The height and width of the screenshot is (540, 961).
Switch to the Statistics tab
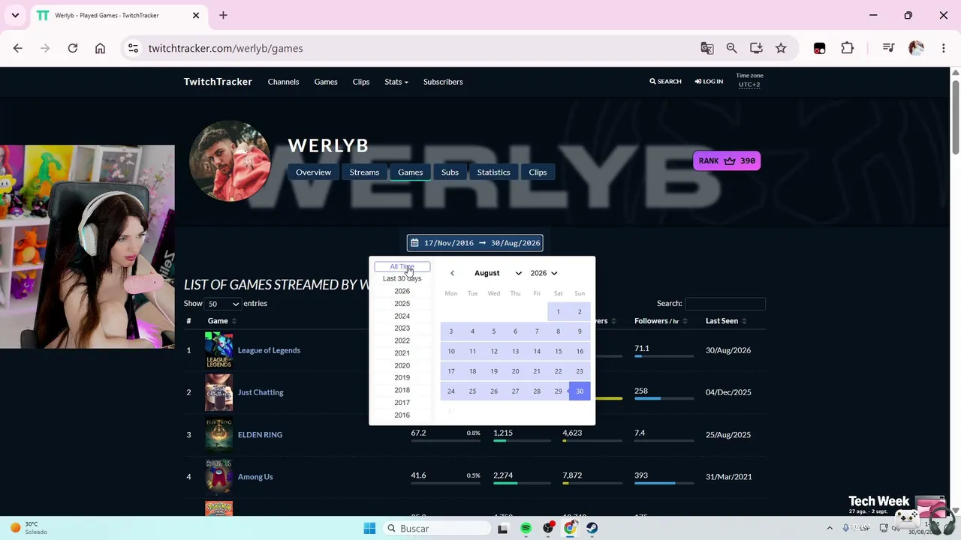point(493,172)
